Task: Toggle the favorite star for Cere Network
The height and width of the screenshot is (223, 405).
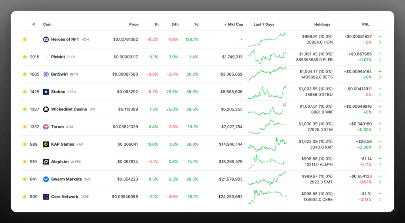Action: [25, 197]
